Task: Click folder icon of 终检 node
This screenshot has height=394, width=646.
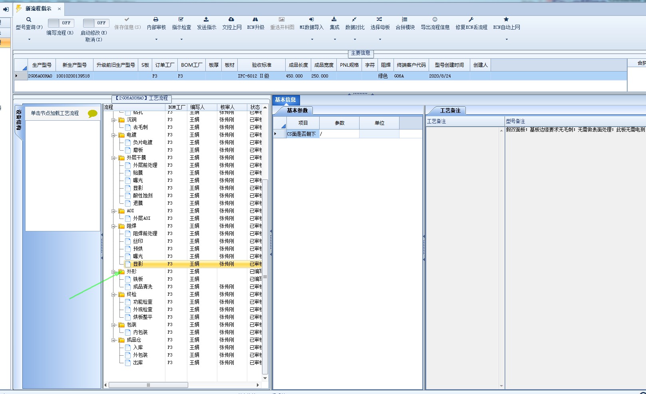Action: point(121,295)
